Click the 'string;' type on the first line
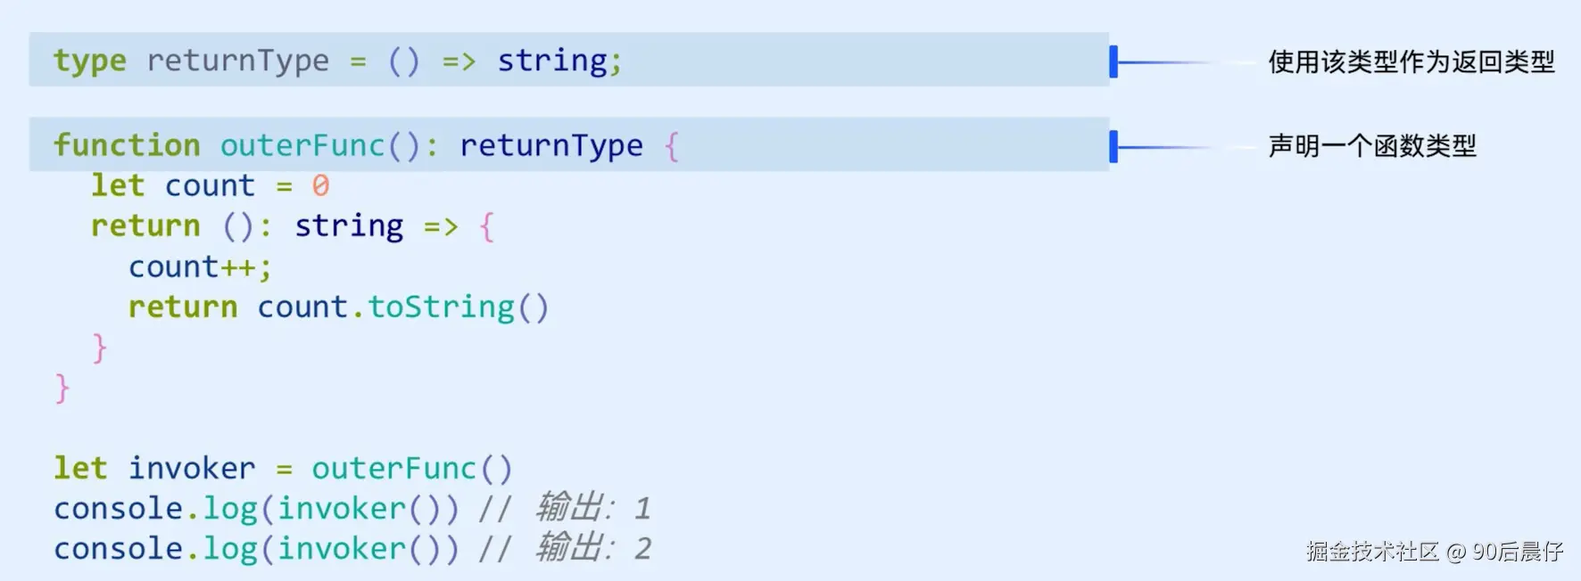The height and width of the screenshot is (581, 1581). click(x=559, y=61)
